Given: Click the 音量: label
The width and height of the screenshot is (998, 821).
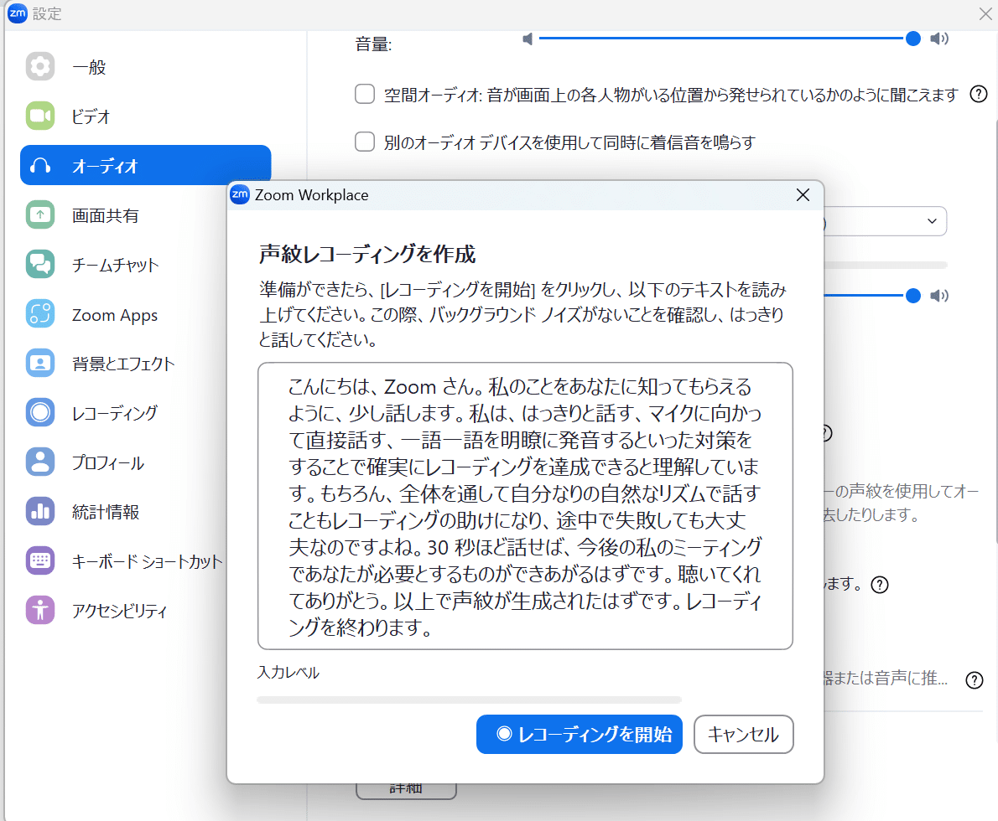Looking at the screenshot, I should 373,44.
